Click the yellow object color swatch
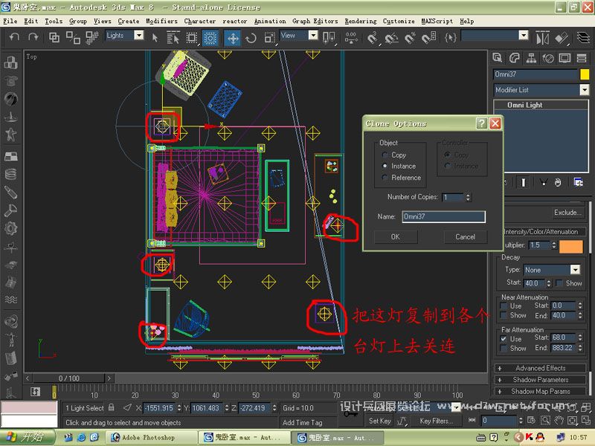 coord(585,74)
